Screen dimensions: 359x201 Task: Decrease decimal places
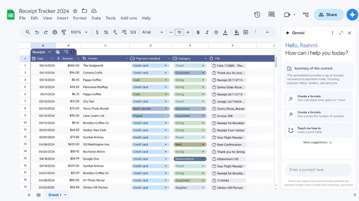115,32
